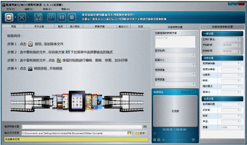Click the delete file X toolbar icon
Image resolution: width=247 pixels, height=145 pixels.
[x=22, y=17]
